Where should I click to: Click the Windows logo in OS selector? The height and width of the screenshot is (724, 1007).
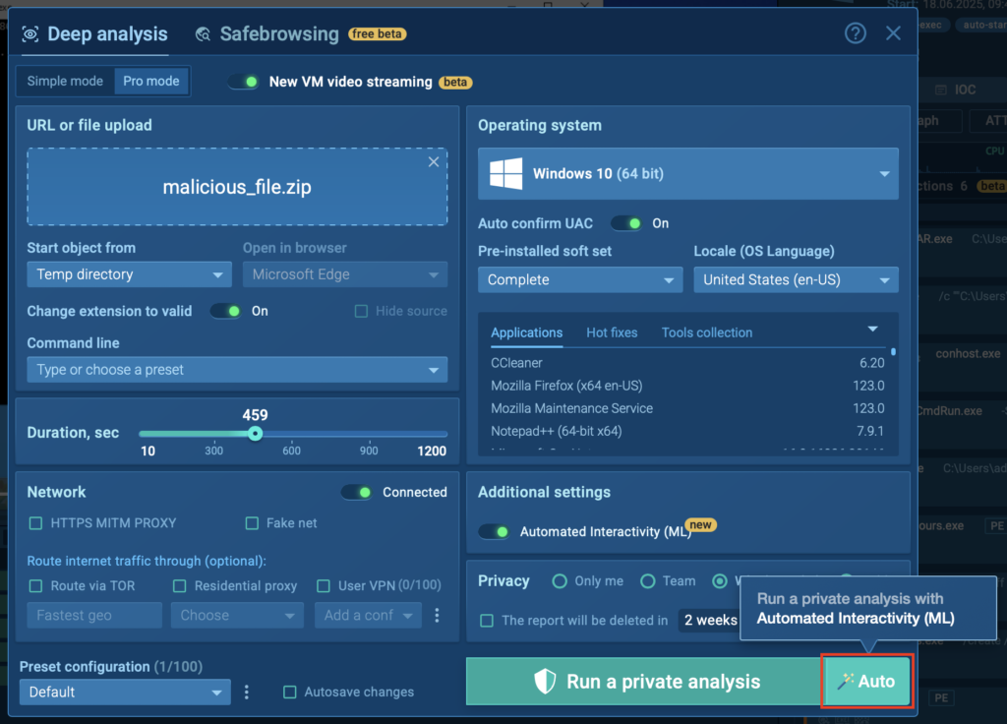point(505,174)
